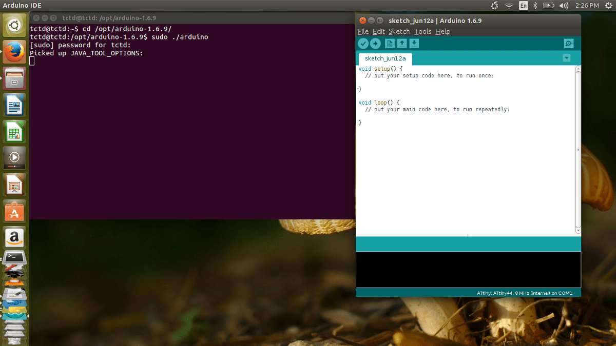This screenshot has height=346, width=616.
Task: Click the Verify checkmark button in Arduino
Action: tap(363, 44)
